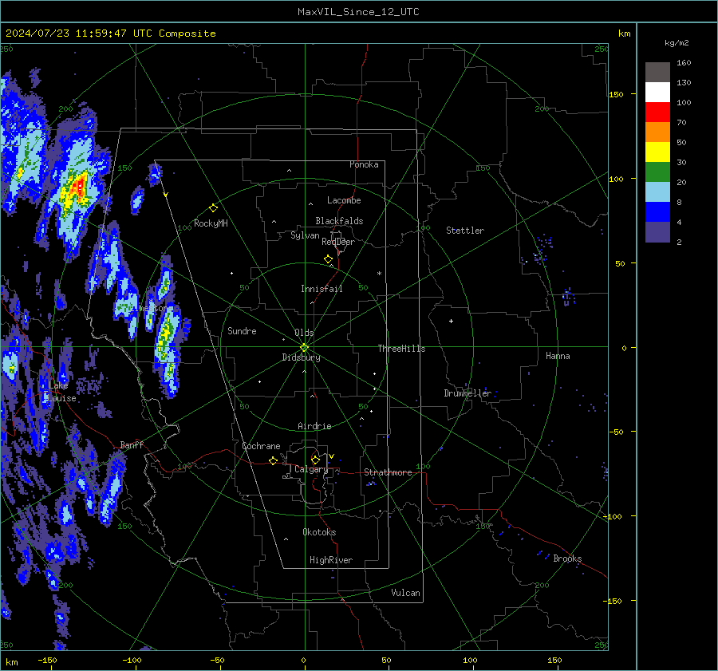Select the green 20-30 legend color
Viewport: 718px width, 671px height.
657,172
